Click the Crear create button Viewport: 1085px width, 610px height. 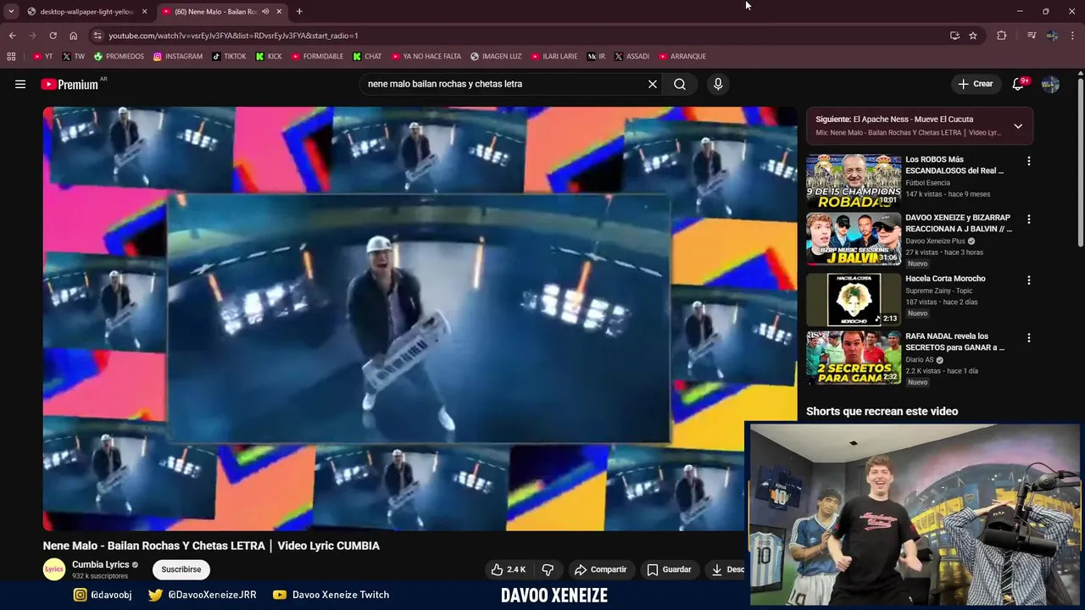tap(975, 84)
